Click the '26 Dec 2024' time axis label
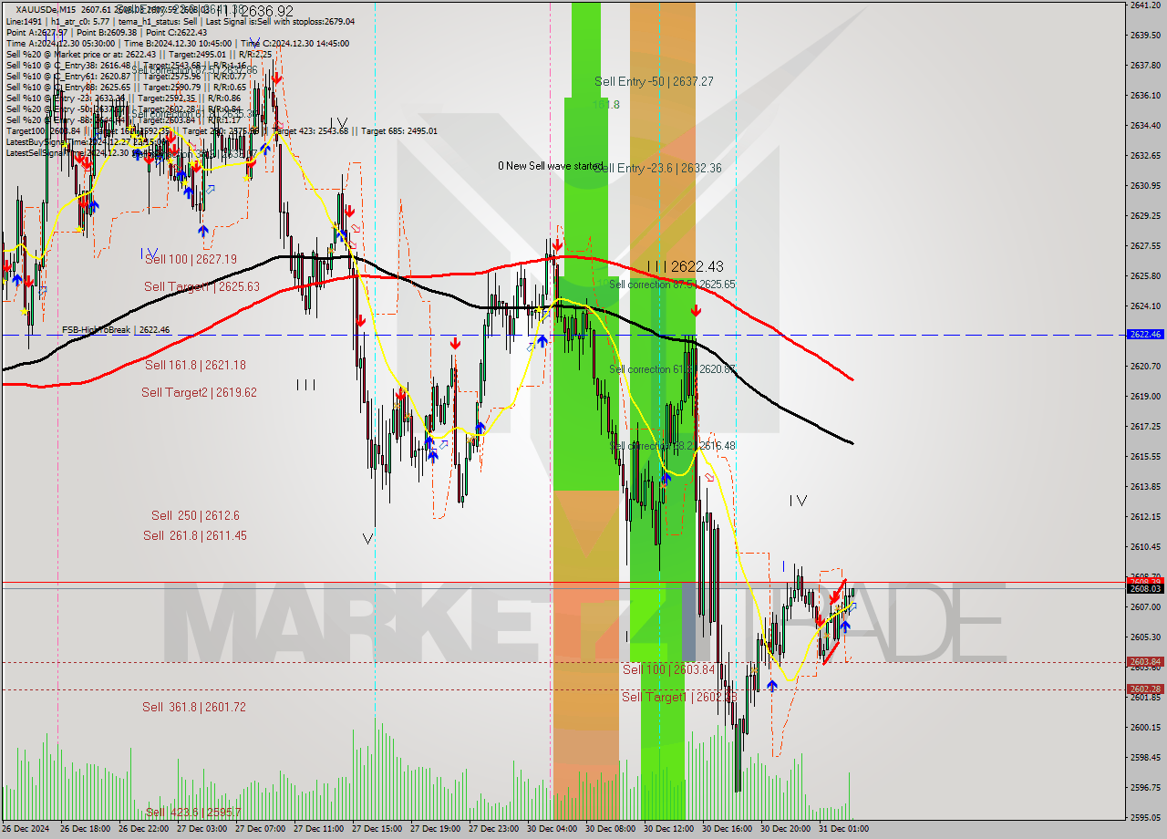This screenshot has height=839, width=1167. pyautogui.click(x=26, y=829)
